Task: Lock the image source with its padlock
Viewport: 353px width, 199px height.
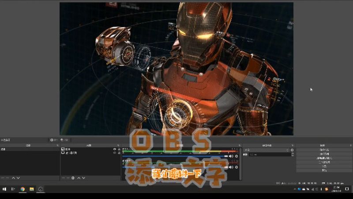Action: click(x=119, y=149)
